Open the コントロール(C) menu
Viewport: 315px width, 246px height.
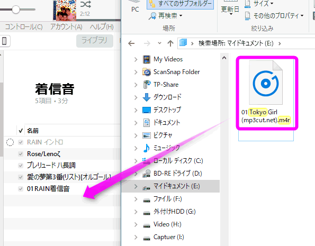click(24, 26)
